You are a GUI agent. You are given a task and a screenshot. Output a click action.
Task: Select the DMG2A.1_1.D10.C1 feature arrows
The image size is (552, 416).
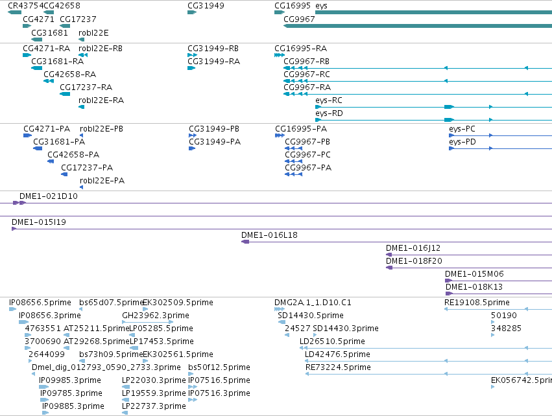280,309
